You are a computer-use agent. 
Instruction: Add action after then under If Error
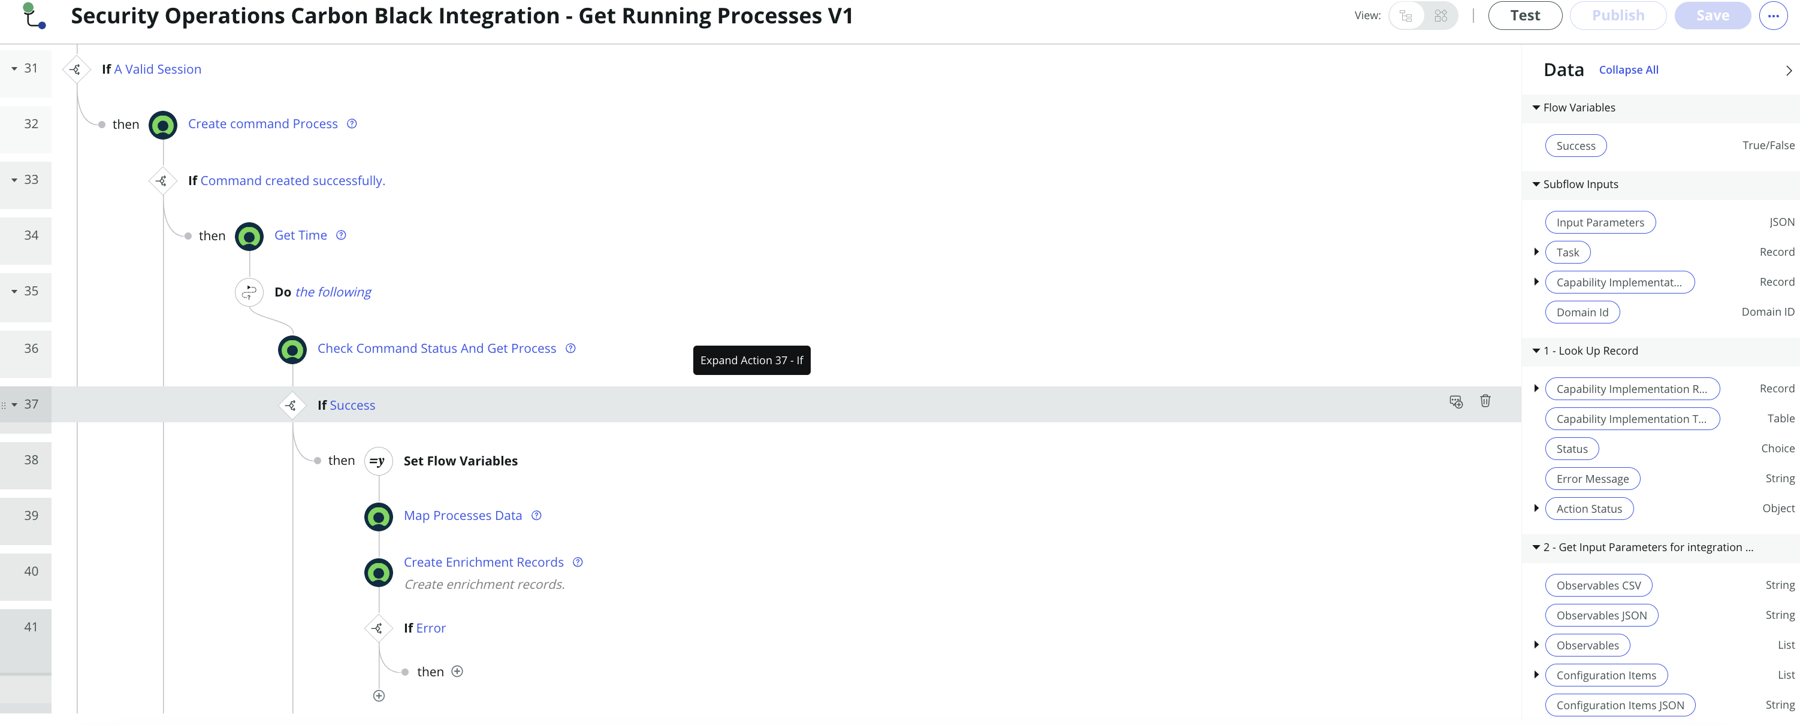click(457, 671)
